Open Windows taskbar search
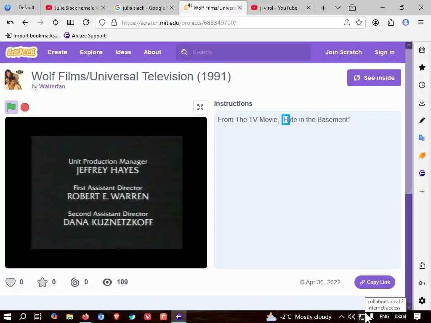The image size is (431, 323). click(23, 317)
